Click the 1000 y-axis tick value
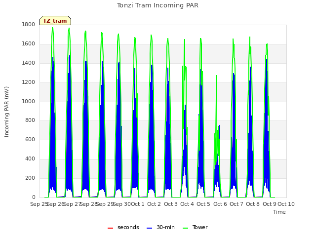 point(29,101)
